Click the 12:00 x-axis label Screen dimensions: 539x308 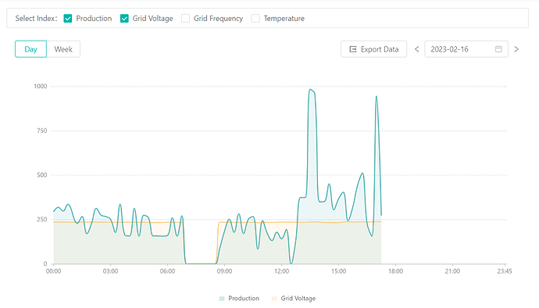click(x=281, y=271)
